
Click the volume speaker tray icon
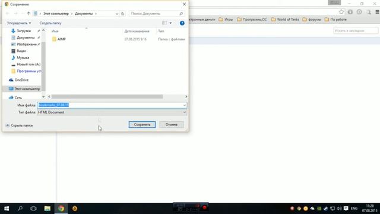tap(339, 209)
